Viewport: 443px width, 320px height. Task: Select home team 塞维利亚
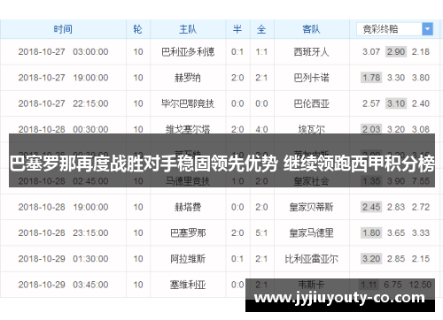(188, 285)
